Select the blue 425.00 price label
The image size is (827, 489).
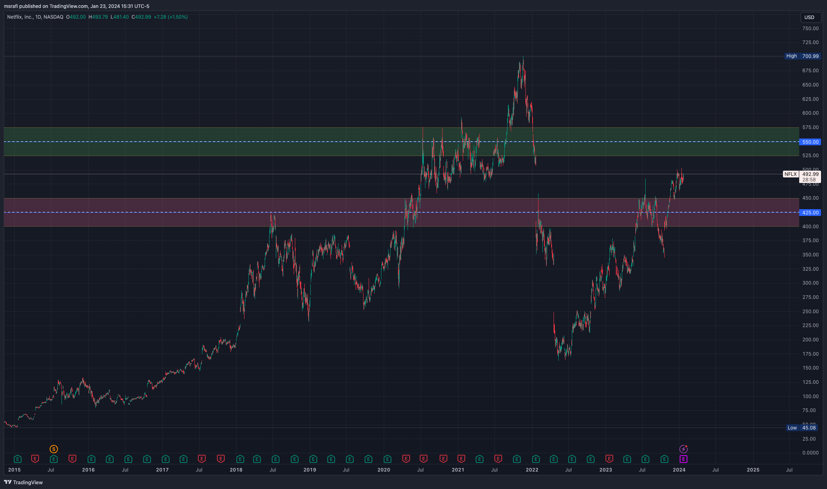click(810, 212)
